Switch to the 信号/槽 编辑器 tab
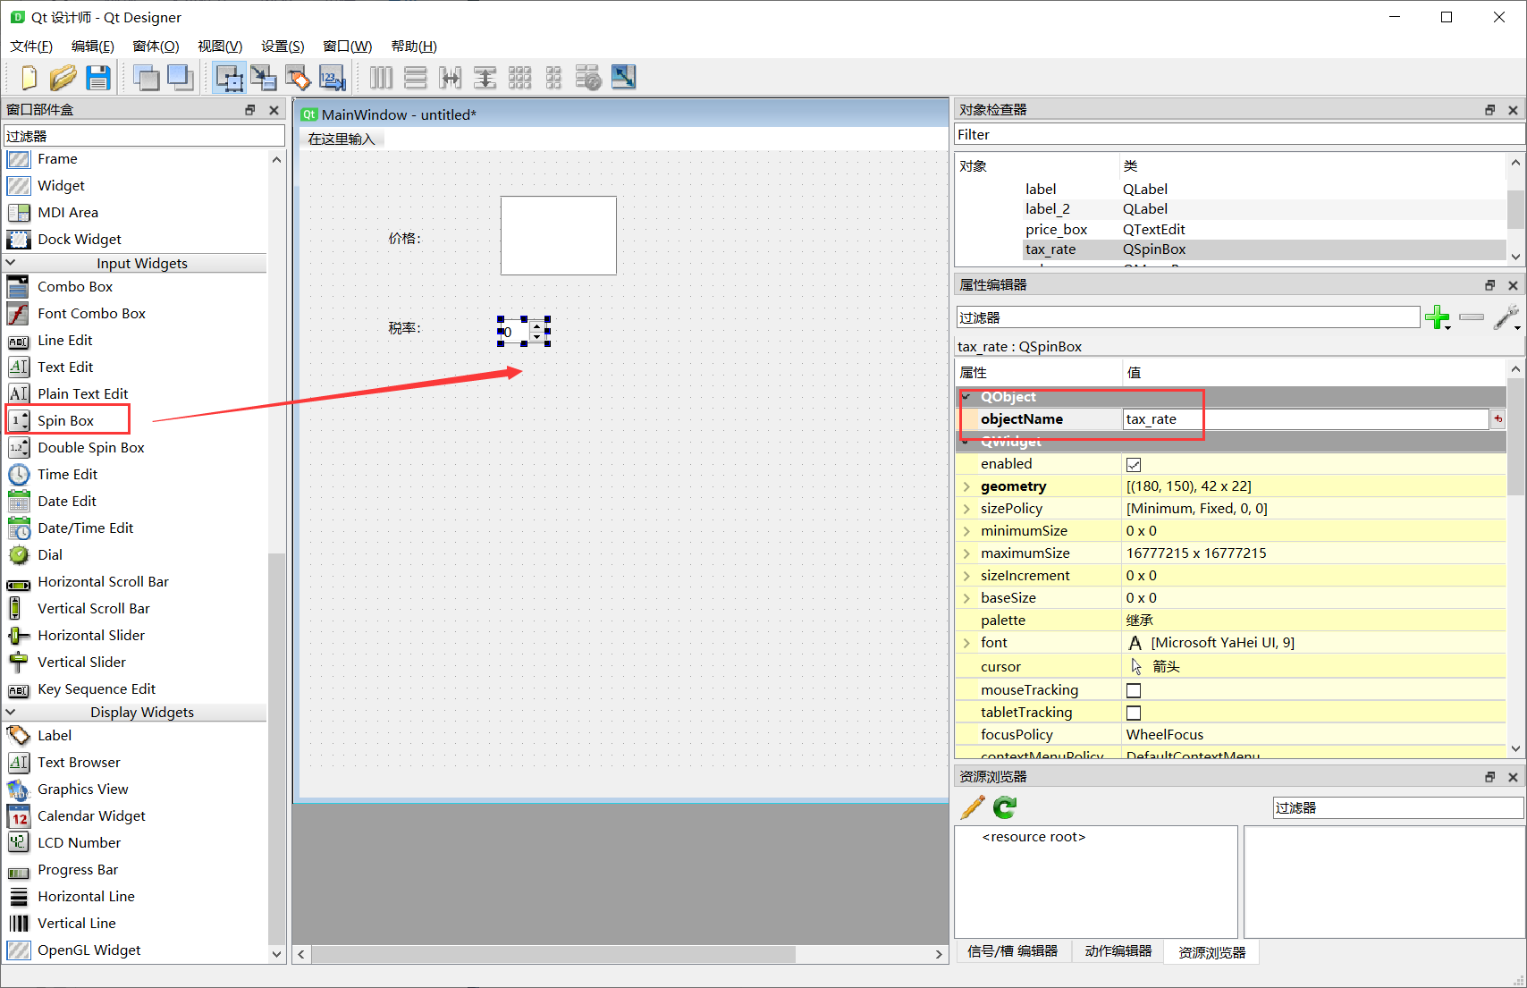The height and width of the screenshot is (988, 1527). [x=1013, y=951]
